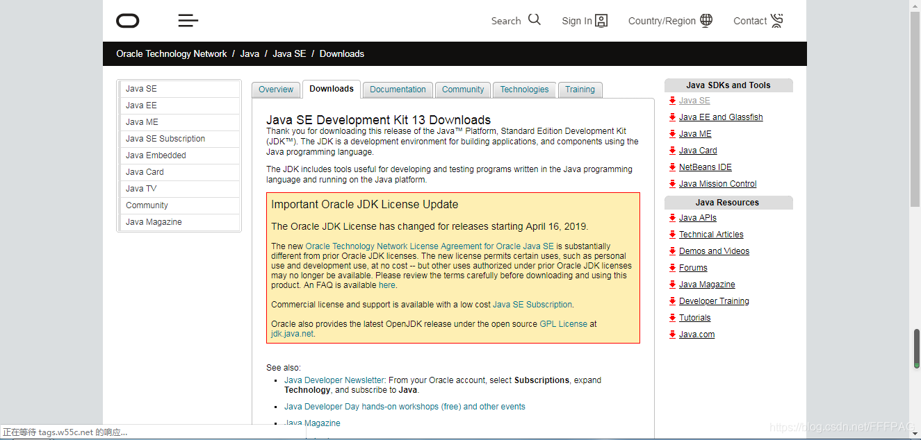Image resolution: width=921 pixels, height=440 pixels.
Task: Select the Downloads tab
Action: [x=332, y=89]
